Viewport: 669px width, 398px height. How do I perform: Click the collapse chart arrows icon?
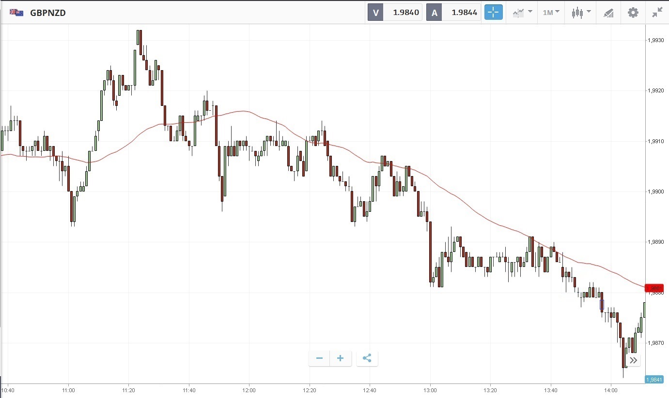(x=657, y=13)
